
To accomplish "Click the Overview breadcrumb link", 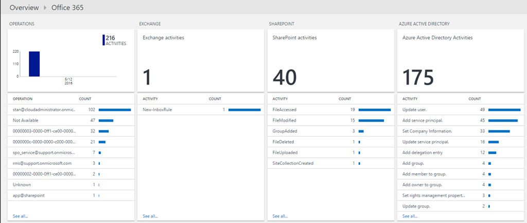I will tap(24, 8).
